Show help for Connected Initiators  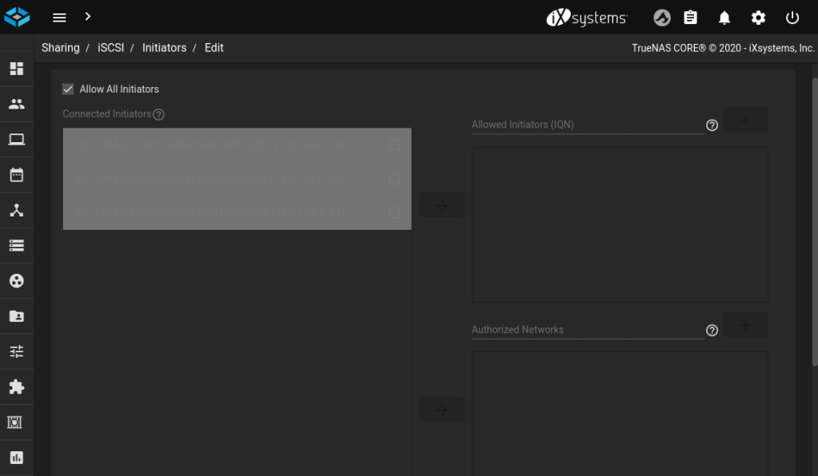(158, 115)
